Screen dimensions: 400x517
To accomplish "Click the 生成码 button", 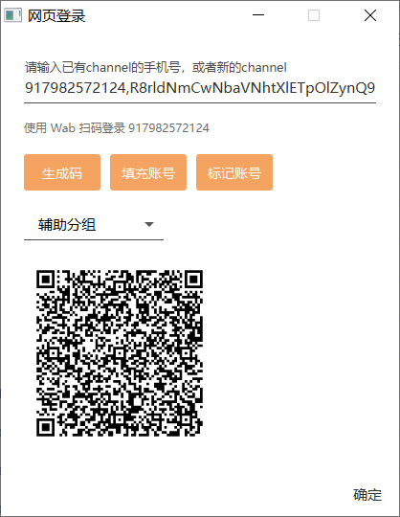I will [x=62, y=172].
